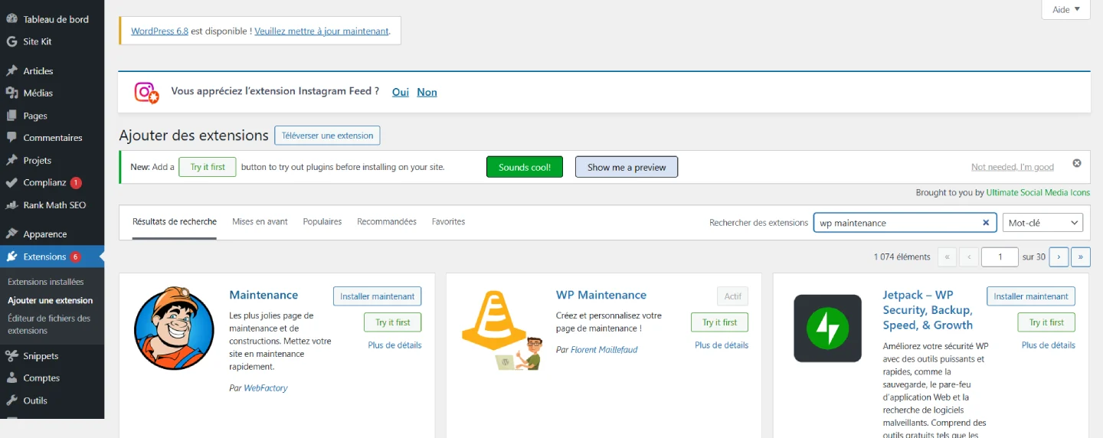
Task: Click the Articles pushpin icon
Action: [x=11, y=70]
